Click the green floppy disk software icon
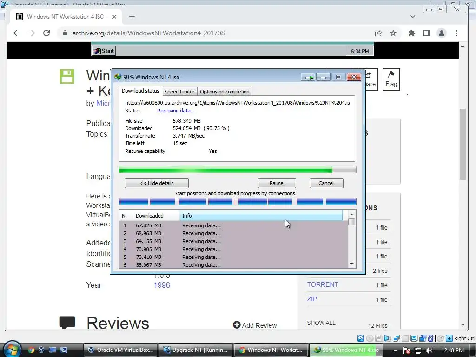 tap(67, 76)
